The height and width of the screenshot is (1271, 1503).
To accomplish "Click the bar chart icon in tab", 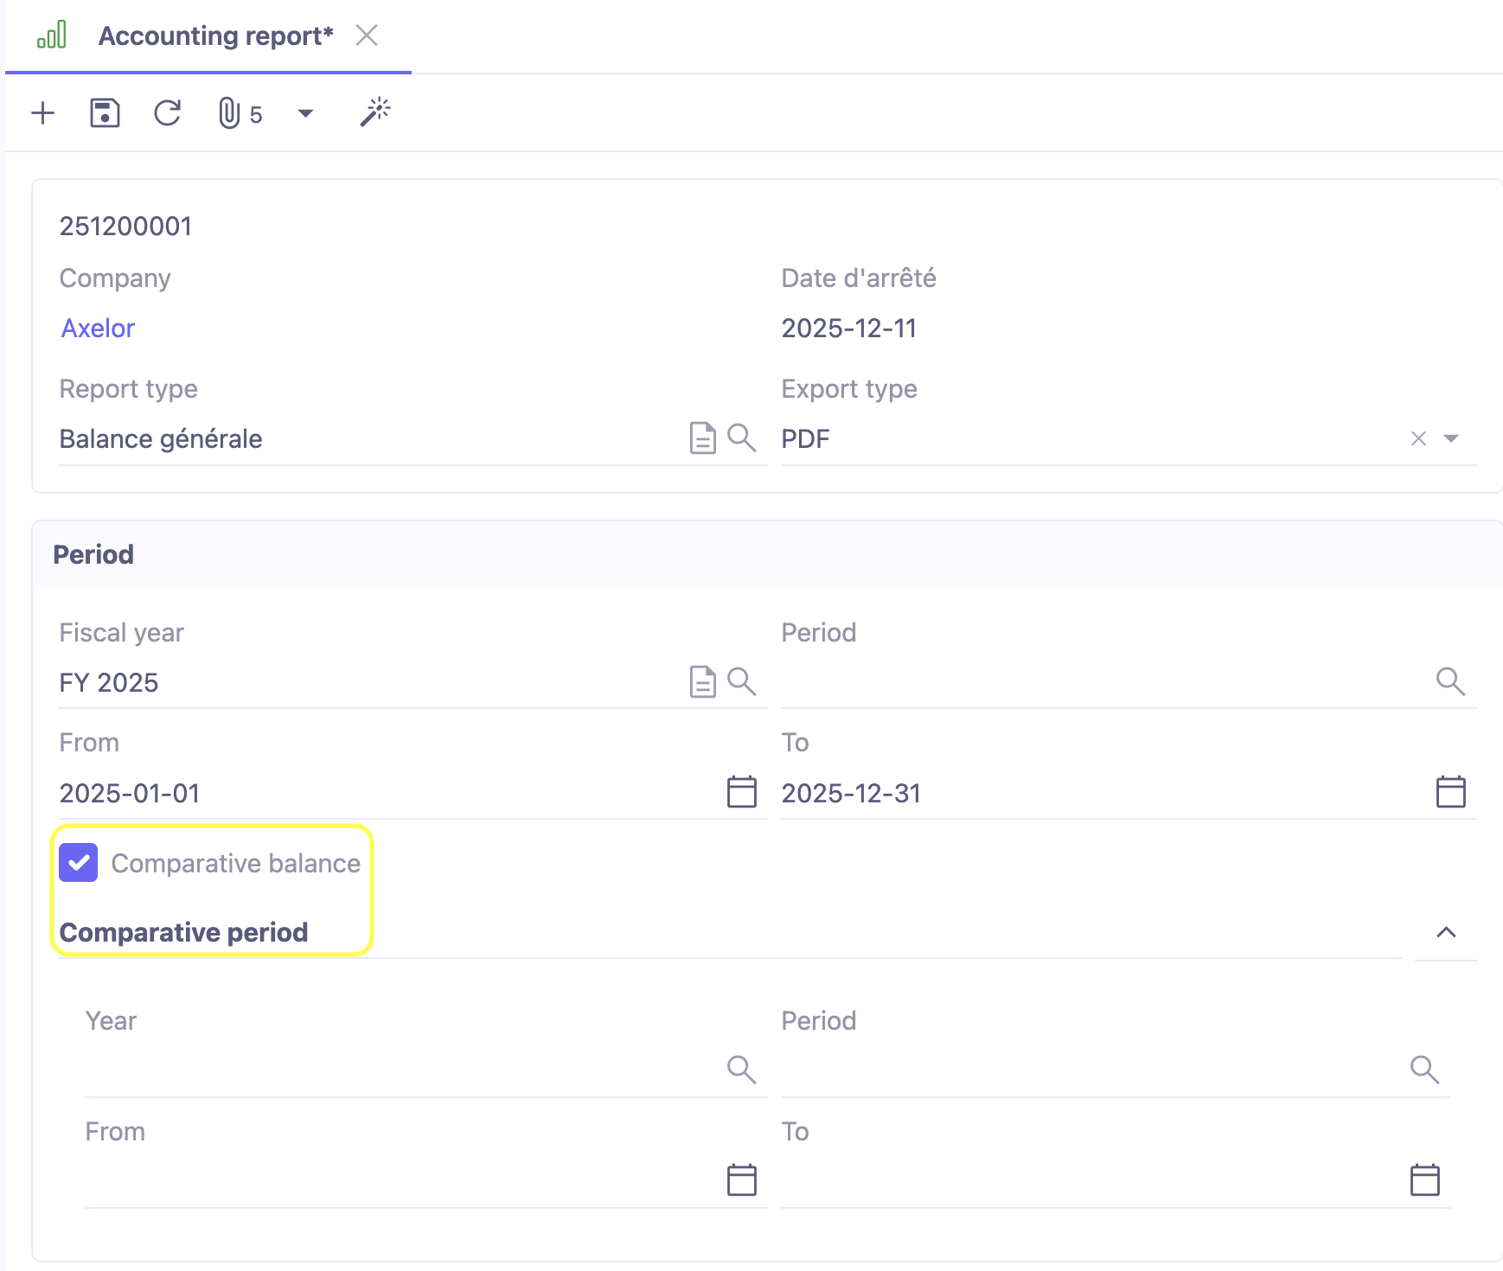I will 52,35.
